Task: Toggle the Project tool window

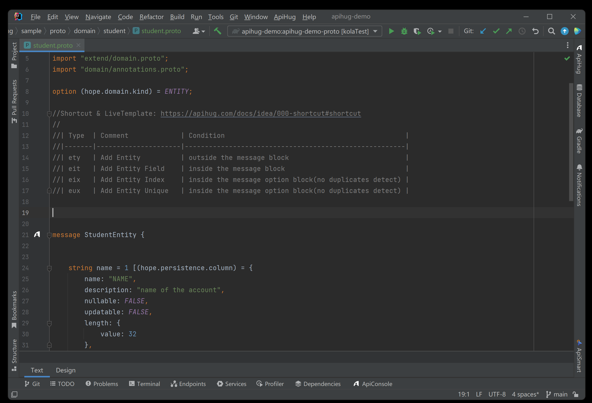Action: coord(14,54)
